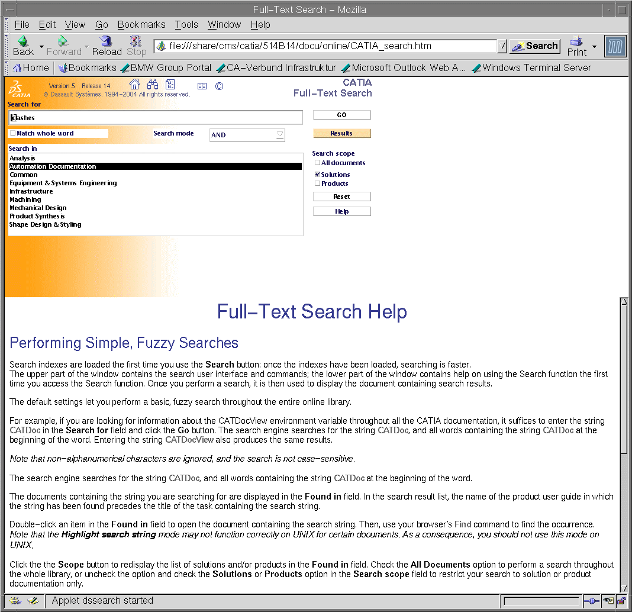The height and width of the screenshot is (612, 632).
Task: Open the Microsoft Outlook Web A... bookmark
Action: click(x=404, y=67)
